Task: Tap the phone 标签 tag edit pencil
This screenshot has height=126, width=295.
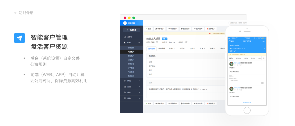Action: coord(235,51)
